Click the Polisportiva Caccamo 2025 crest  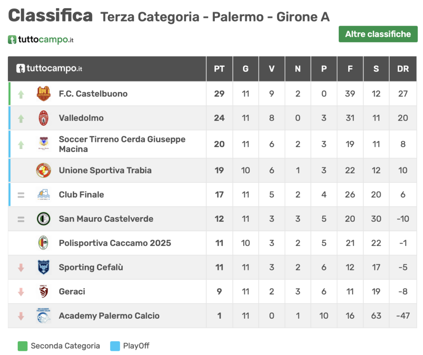coord(43,243)
